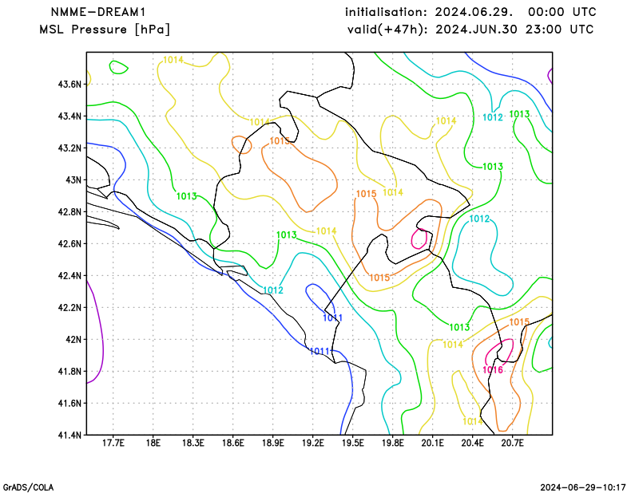The height and width of the screenshot is (493, 639).
Task: Click the 20.1E axis label
Action: (x=432, y=443)
